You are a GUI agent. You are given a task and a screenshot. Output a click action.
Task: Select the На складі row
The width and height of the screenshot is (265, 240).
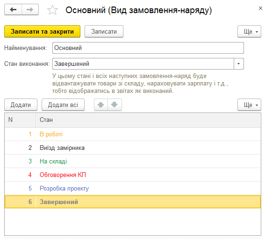(x=133, y=161)
